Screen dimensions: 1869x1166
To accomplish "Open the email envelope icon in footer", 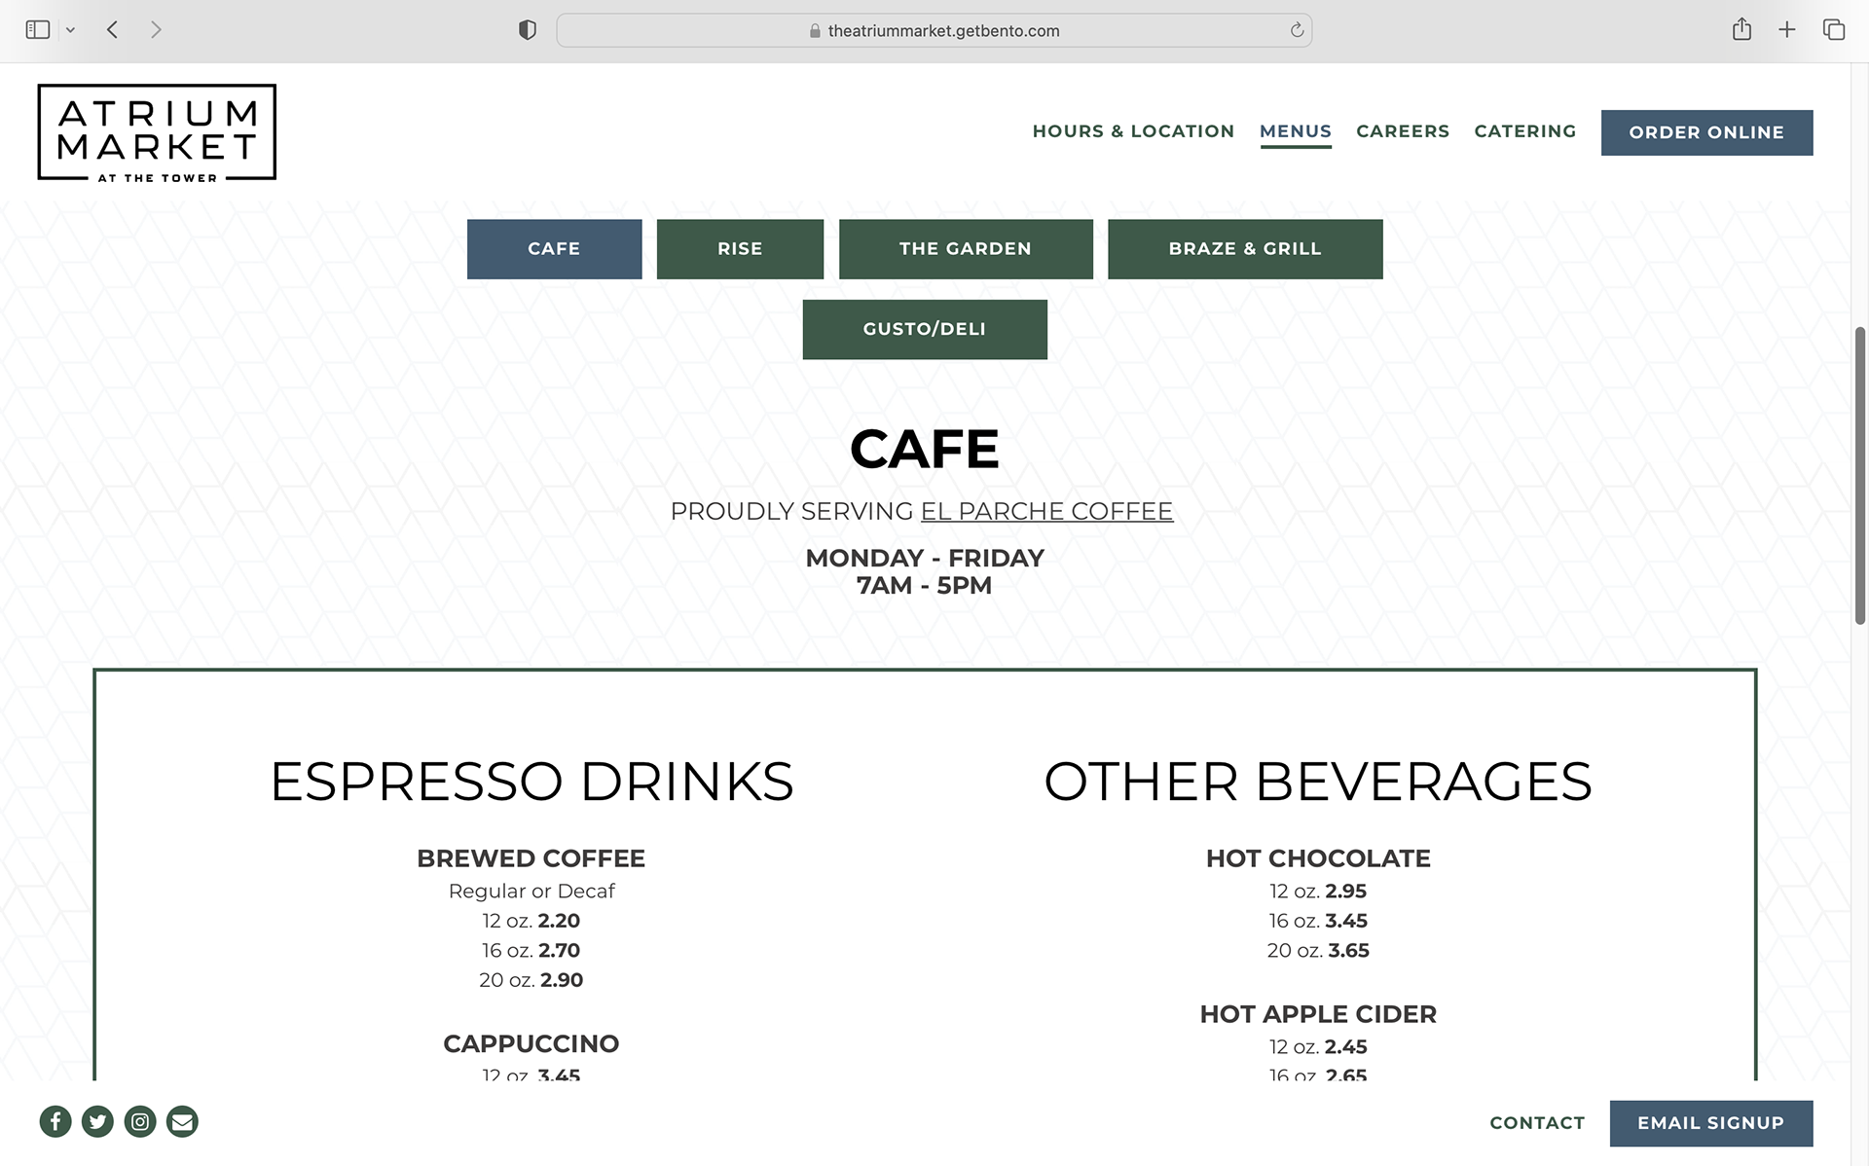I will coord(182,1121).
